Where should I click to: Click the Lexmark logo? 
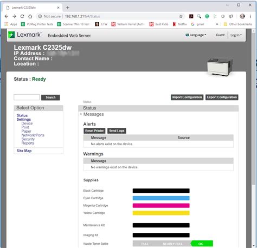pos(25,35)
